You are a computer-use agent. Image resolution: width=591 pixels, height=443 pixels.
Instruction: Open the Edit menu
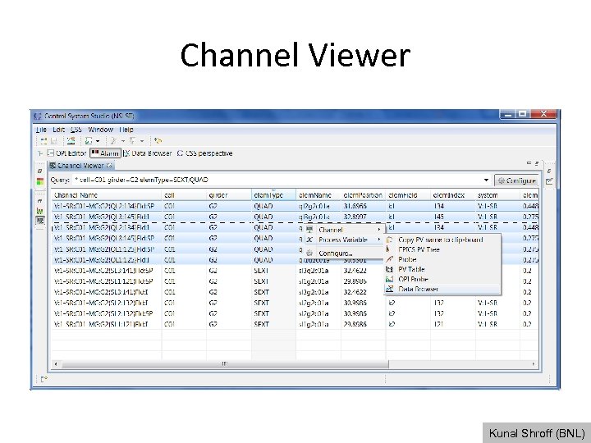(x=59, y=130)
